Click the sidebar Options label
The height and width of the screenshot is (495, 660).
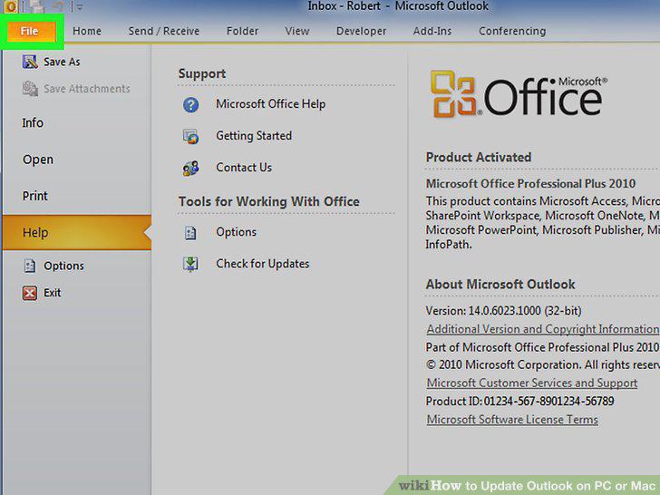coord(63,266)
